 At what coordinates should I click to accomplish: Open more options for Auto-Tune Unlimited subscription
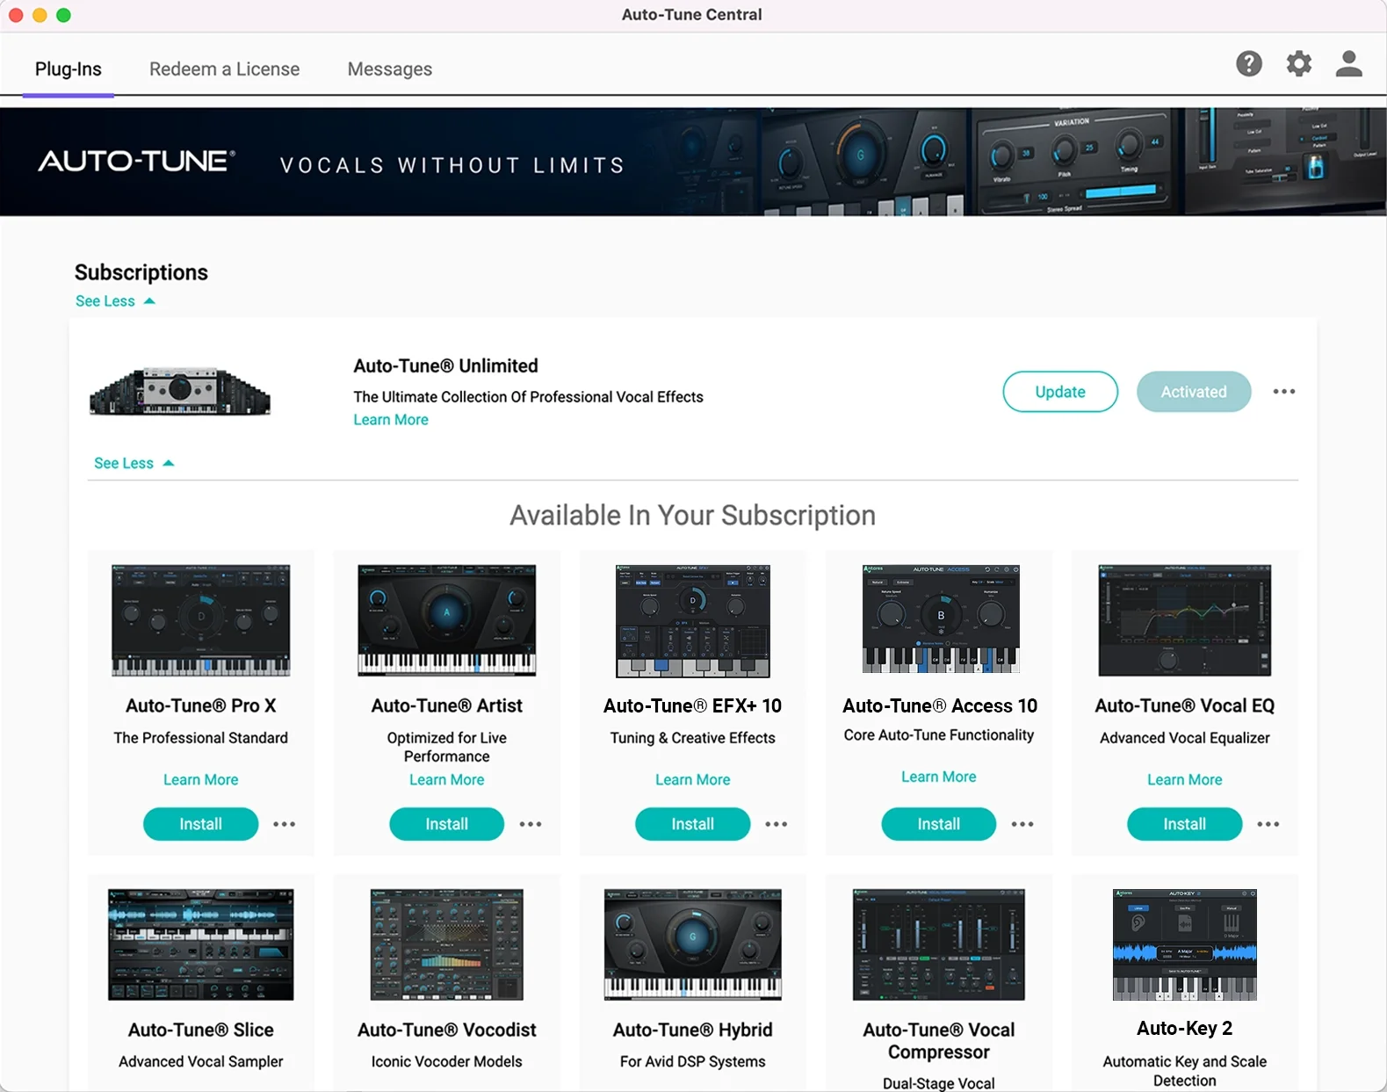[x=1283, y=392]
